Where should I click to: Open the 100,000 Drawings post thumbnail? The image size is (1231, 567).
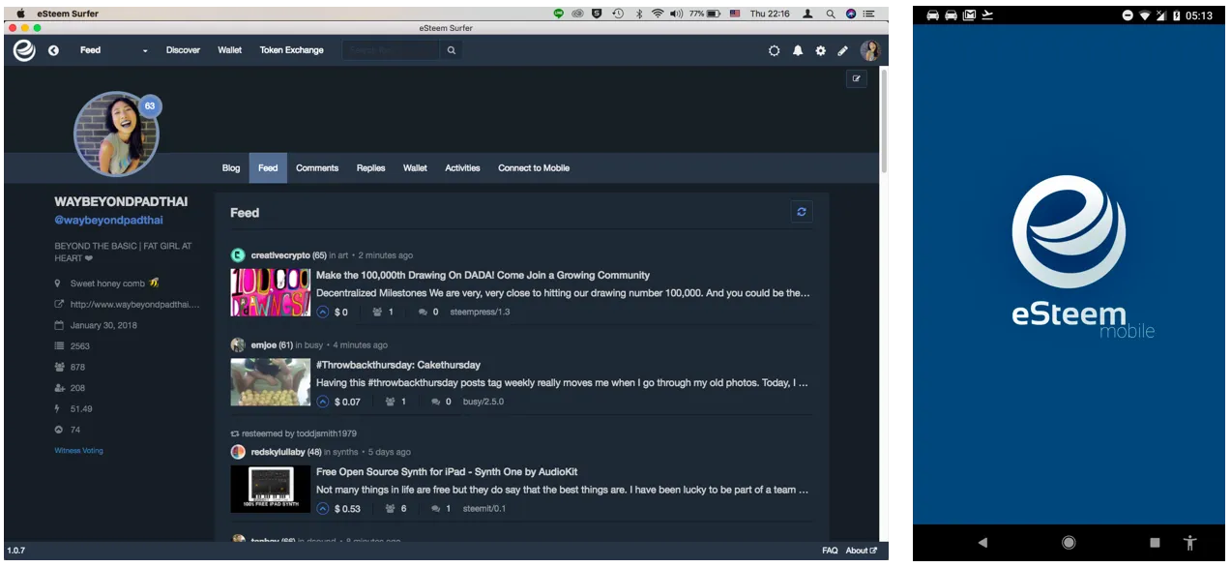pos(271,292)
